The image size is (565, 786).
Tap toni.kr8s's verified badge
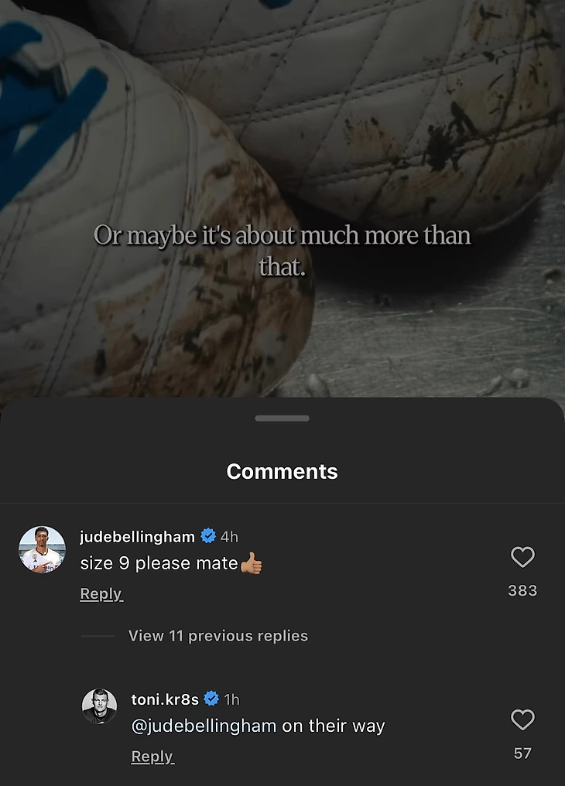pos(211,699)
